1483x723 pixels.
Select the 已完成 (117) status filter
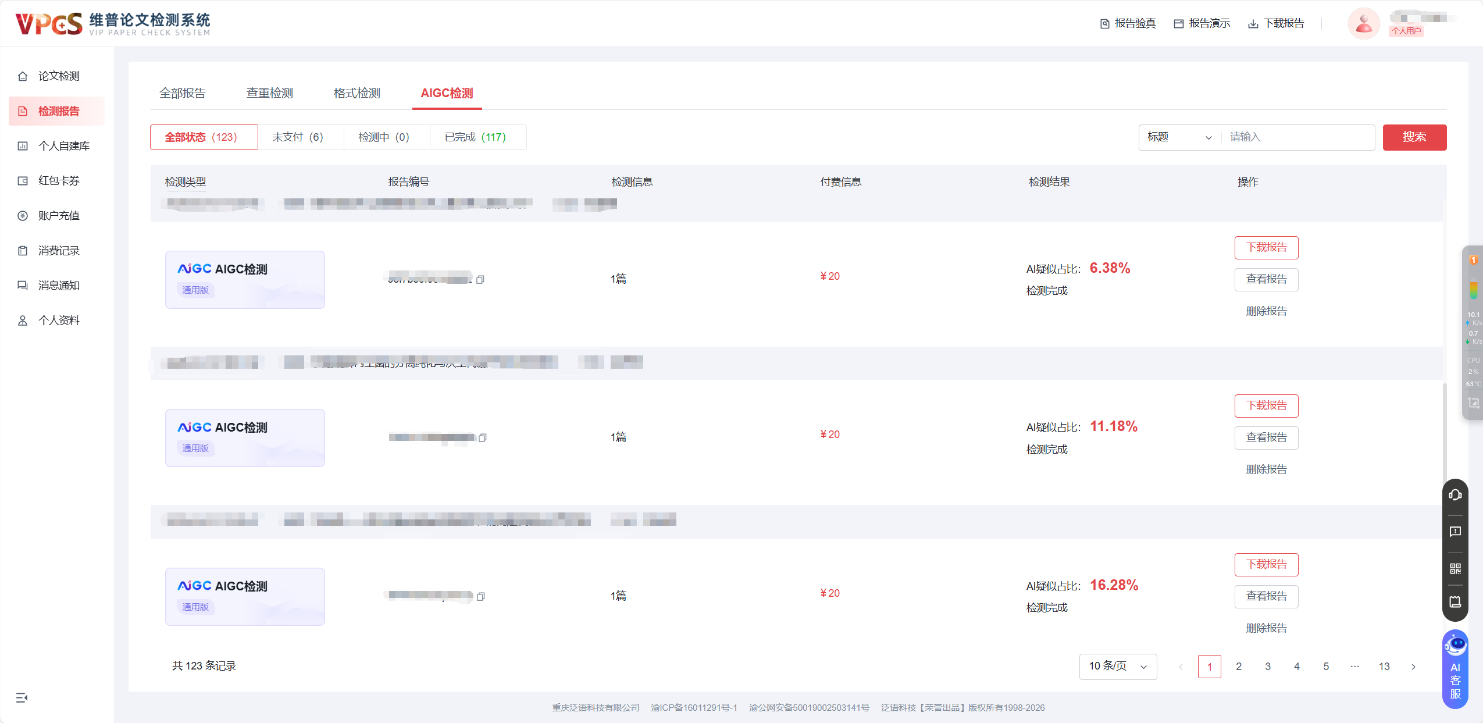click(x=477, y=137)
